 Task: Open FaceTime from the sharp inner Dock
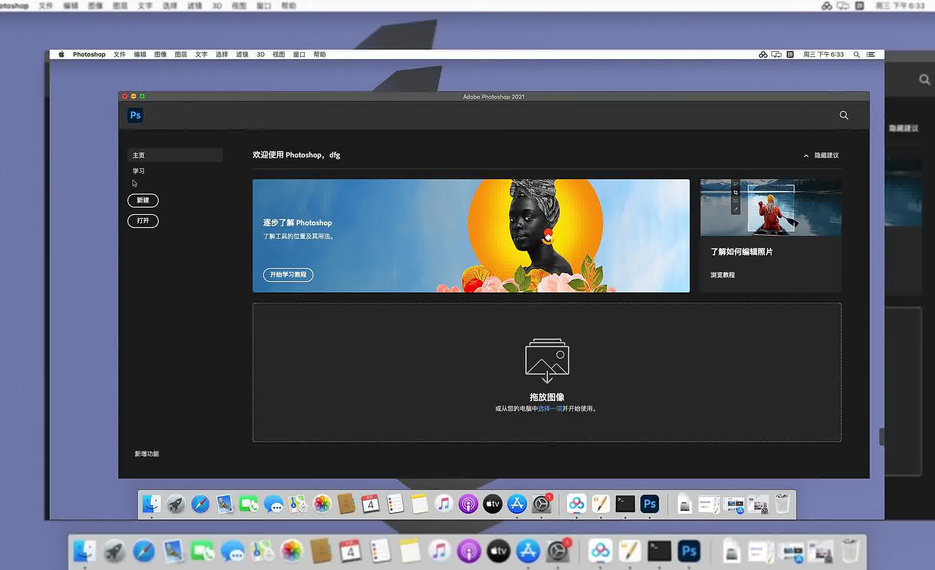click(249, 504)
